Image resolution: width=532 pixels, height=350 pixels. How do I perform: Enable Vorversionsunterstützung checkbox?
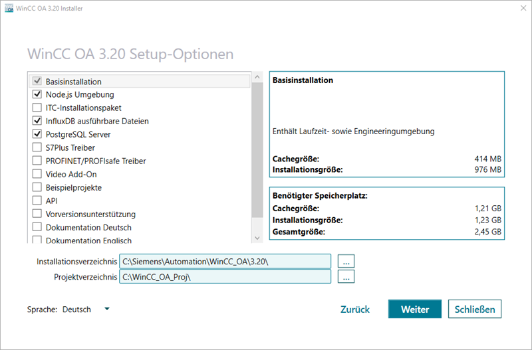coord(37,214)
